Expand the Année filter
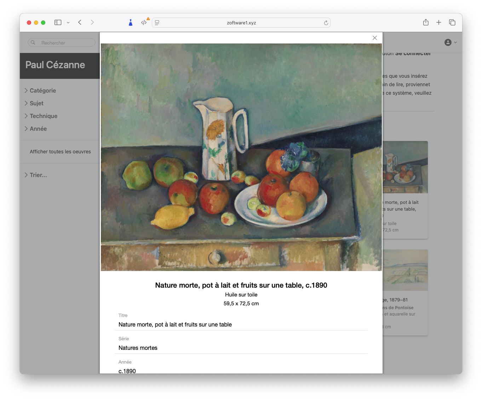This screenshot has height=400, width=482. (x=38, y=129)
